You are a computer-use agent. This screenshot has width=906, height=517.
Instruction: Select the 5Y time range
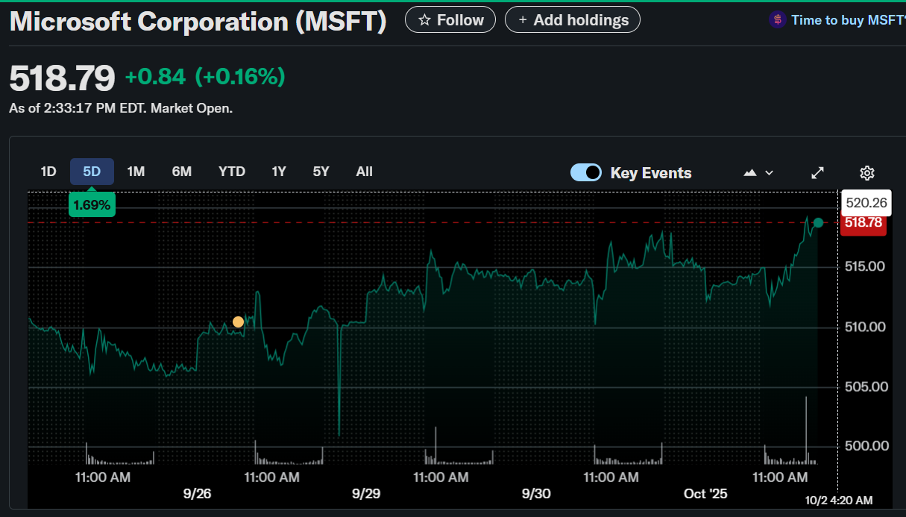pos(321,172)
